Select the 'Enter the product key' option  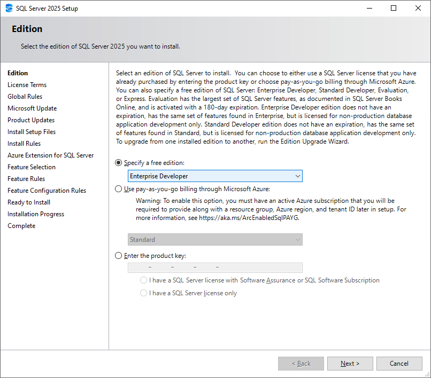point(118,256)
